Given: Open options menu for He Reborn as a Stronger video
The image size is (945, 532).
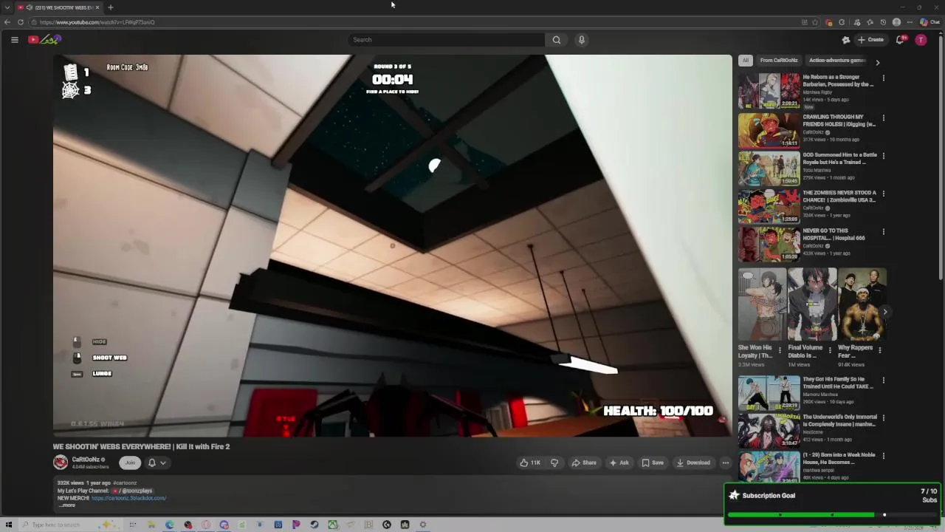Looking at the screenshot, I should pyautogui.click(x=883, y=78).
